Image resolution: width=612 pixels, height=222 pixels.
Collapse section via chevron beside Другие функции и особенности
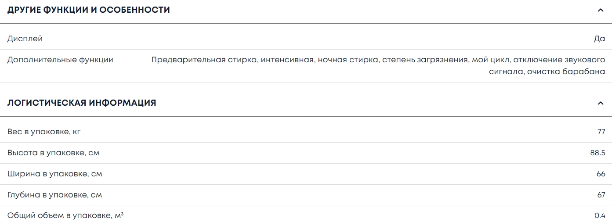[601, 10]
